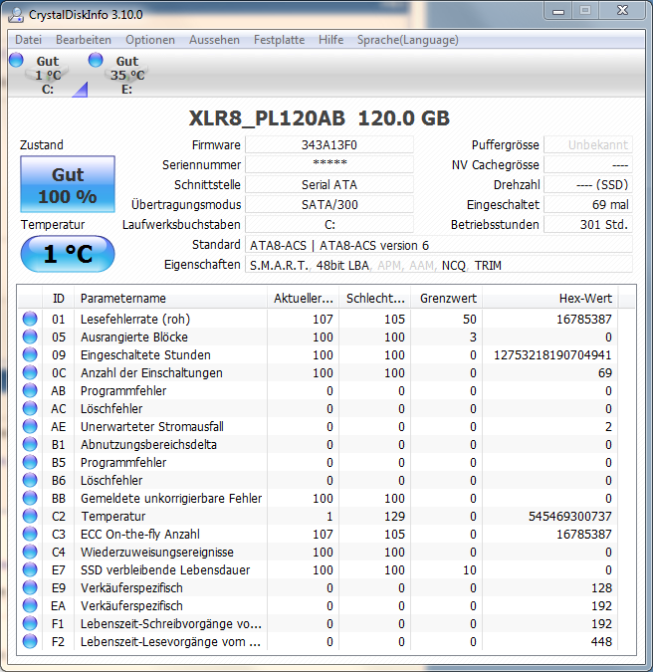Select the SSD verbleibende Lebensdauer name
The height and width of the screenshot is (672, 653).
coord(165,570)
